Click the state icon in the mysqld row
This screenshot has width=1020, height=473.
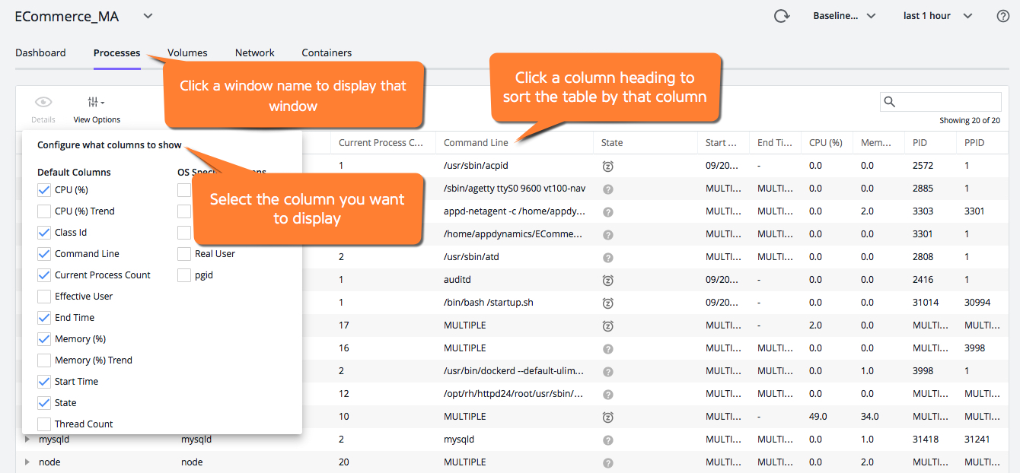click(x=607, y=440)
